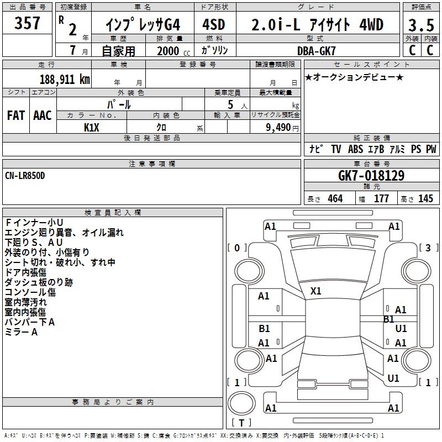Click the セールスポイント header

371,64
